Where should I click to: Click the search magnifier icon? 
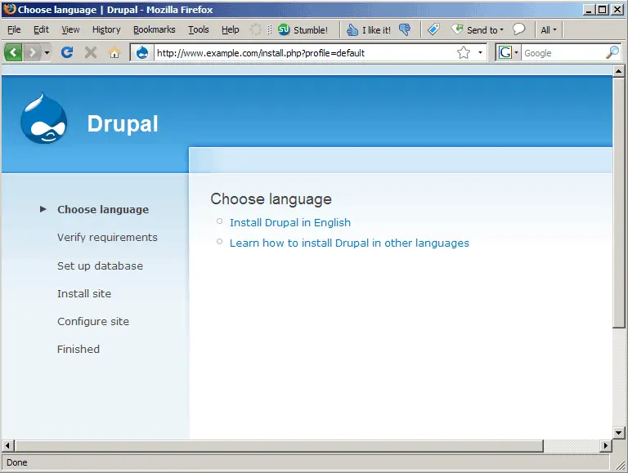tap(612, 52)
